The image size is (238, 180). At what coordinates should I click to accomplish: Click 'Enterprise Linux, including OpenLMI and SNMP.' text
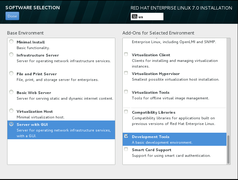click(x=174, y=42)
